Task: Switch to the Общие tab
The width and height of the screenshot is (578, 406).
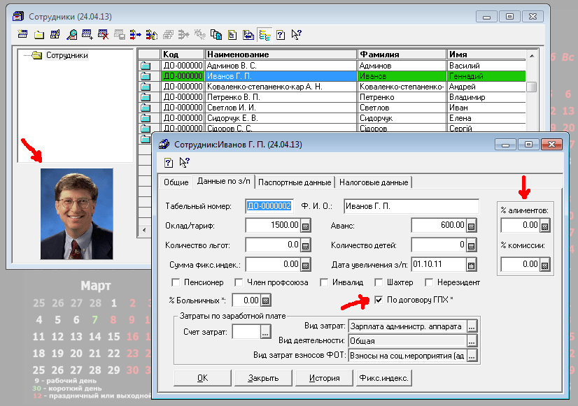Action: (x=176, y=182)
